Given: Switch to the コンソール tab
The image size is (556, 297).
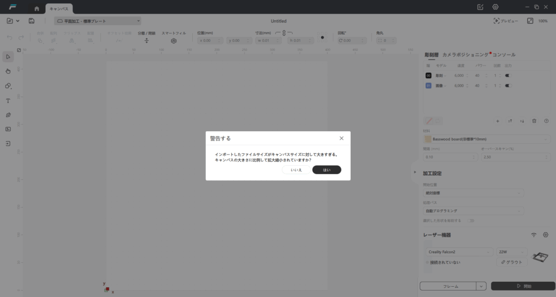Looking at the screenshot, I should coord(504,55).
